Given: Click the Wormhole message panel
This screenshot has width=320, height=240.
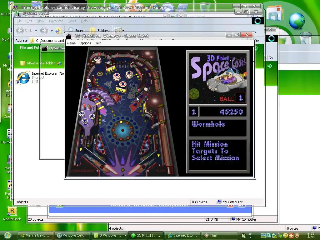Looking at the screenshot, I should pyautogui.click(x=218, y=128).
